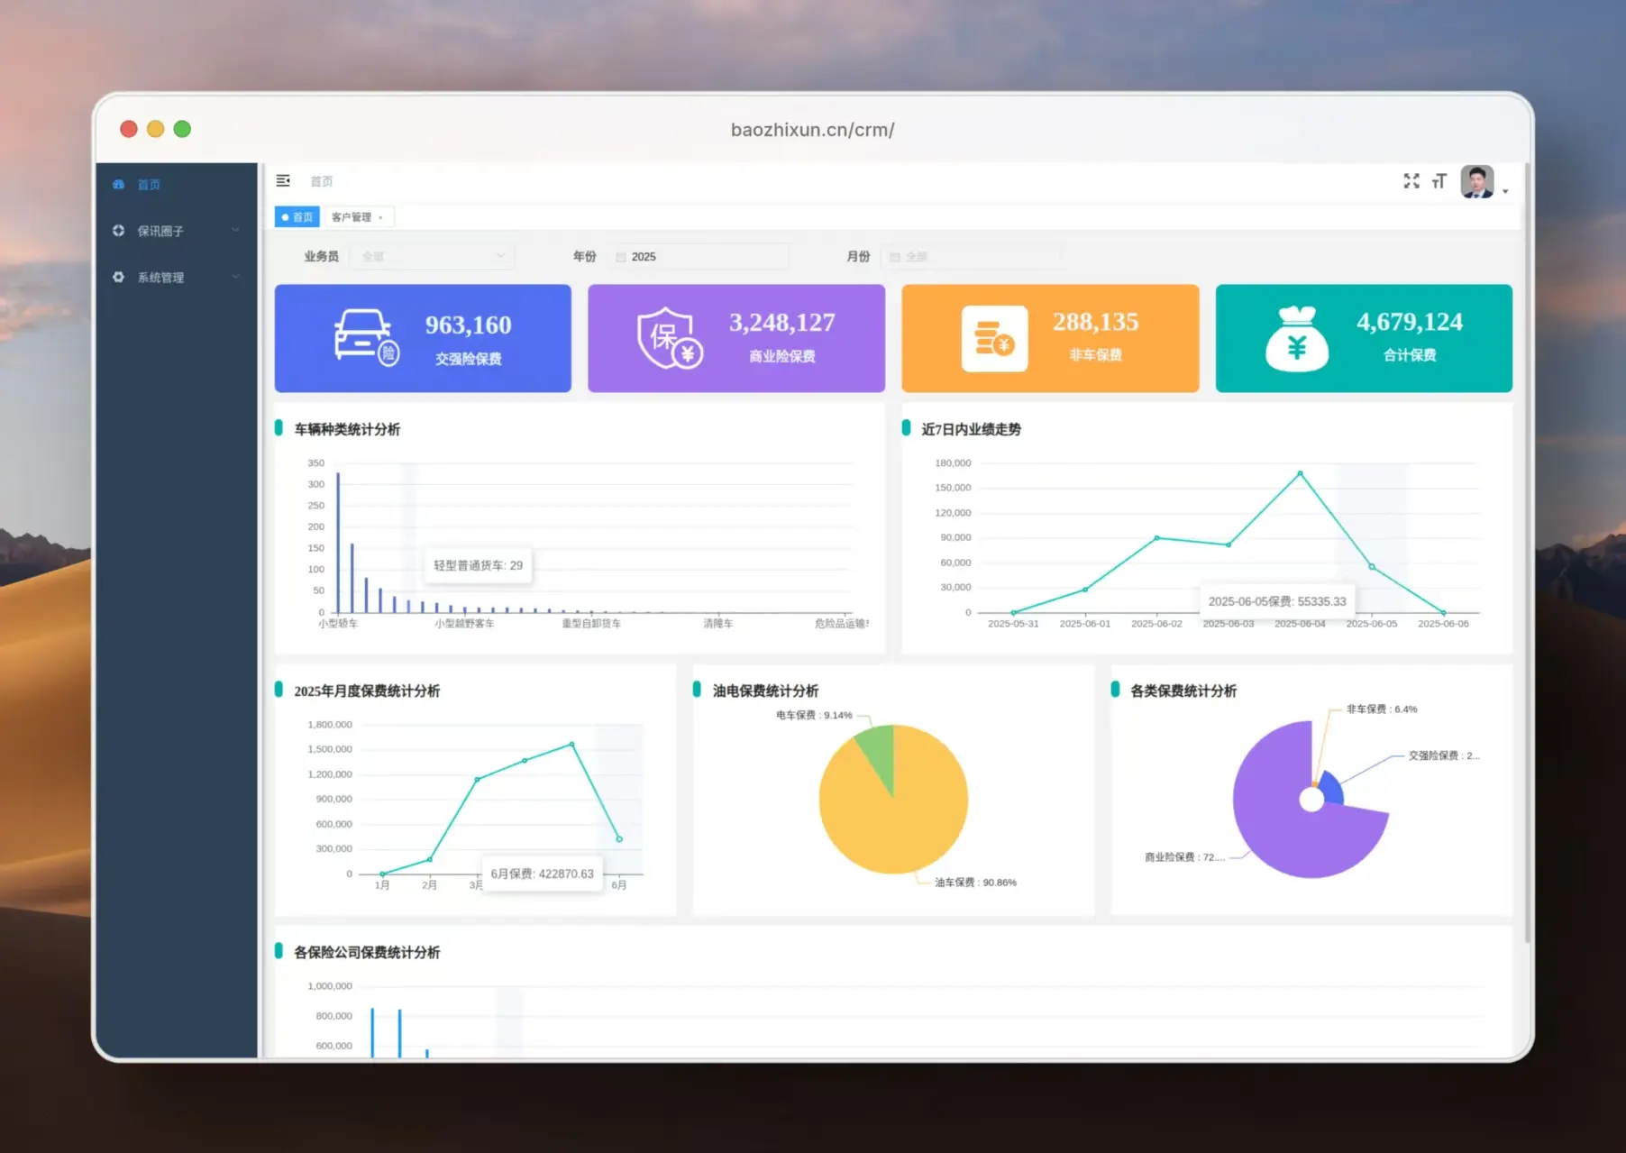Click the coin stack icon on orange card
Image resolution: width=1626 pixels, height=1153 pixels.
[x=994, y=339]
